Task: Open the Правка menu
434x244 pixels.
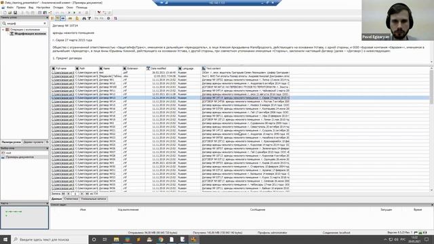Action: pyautogui.click(x=21, y=7)
